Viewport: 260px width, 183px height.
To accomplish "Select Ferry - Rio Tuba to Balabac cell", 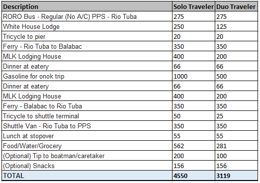I will (87, 46).
